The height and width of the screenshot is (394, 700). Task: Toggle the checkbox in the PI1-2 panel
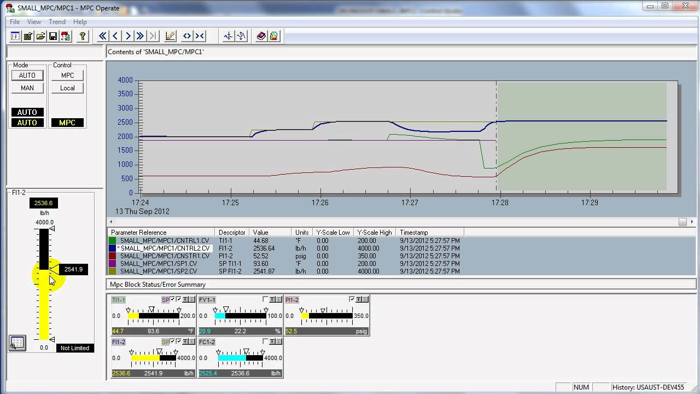click(352, 299)
